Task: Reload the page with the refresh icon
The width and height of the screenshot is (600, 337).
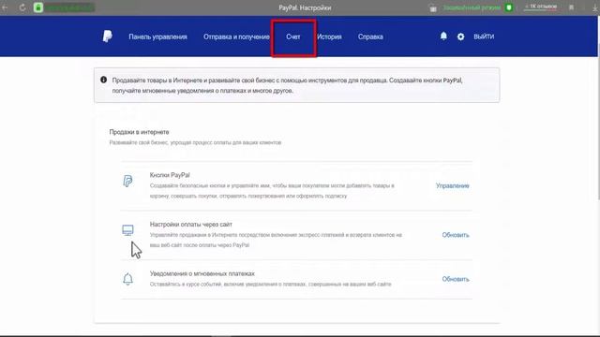Action: point(22,7)
